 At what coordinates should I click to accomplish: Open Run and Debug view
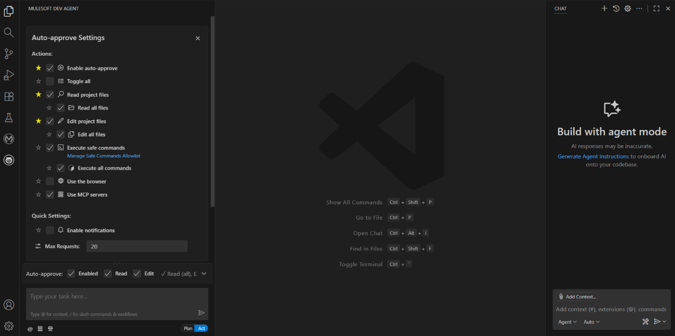pos(9,75)
